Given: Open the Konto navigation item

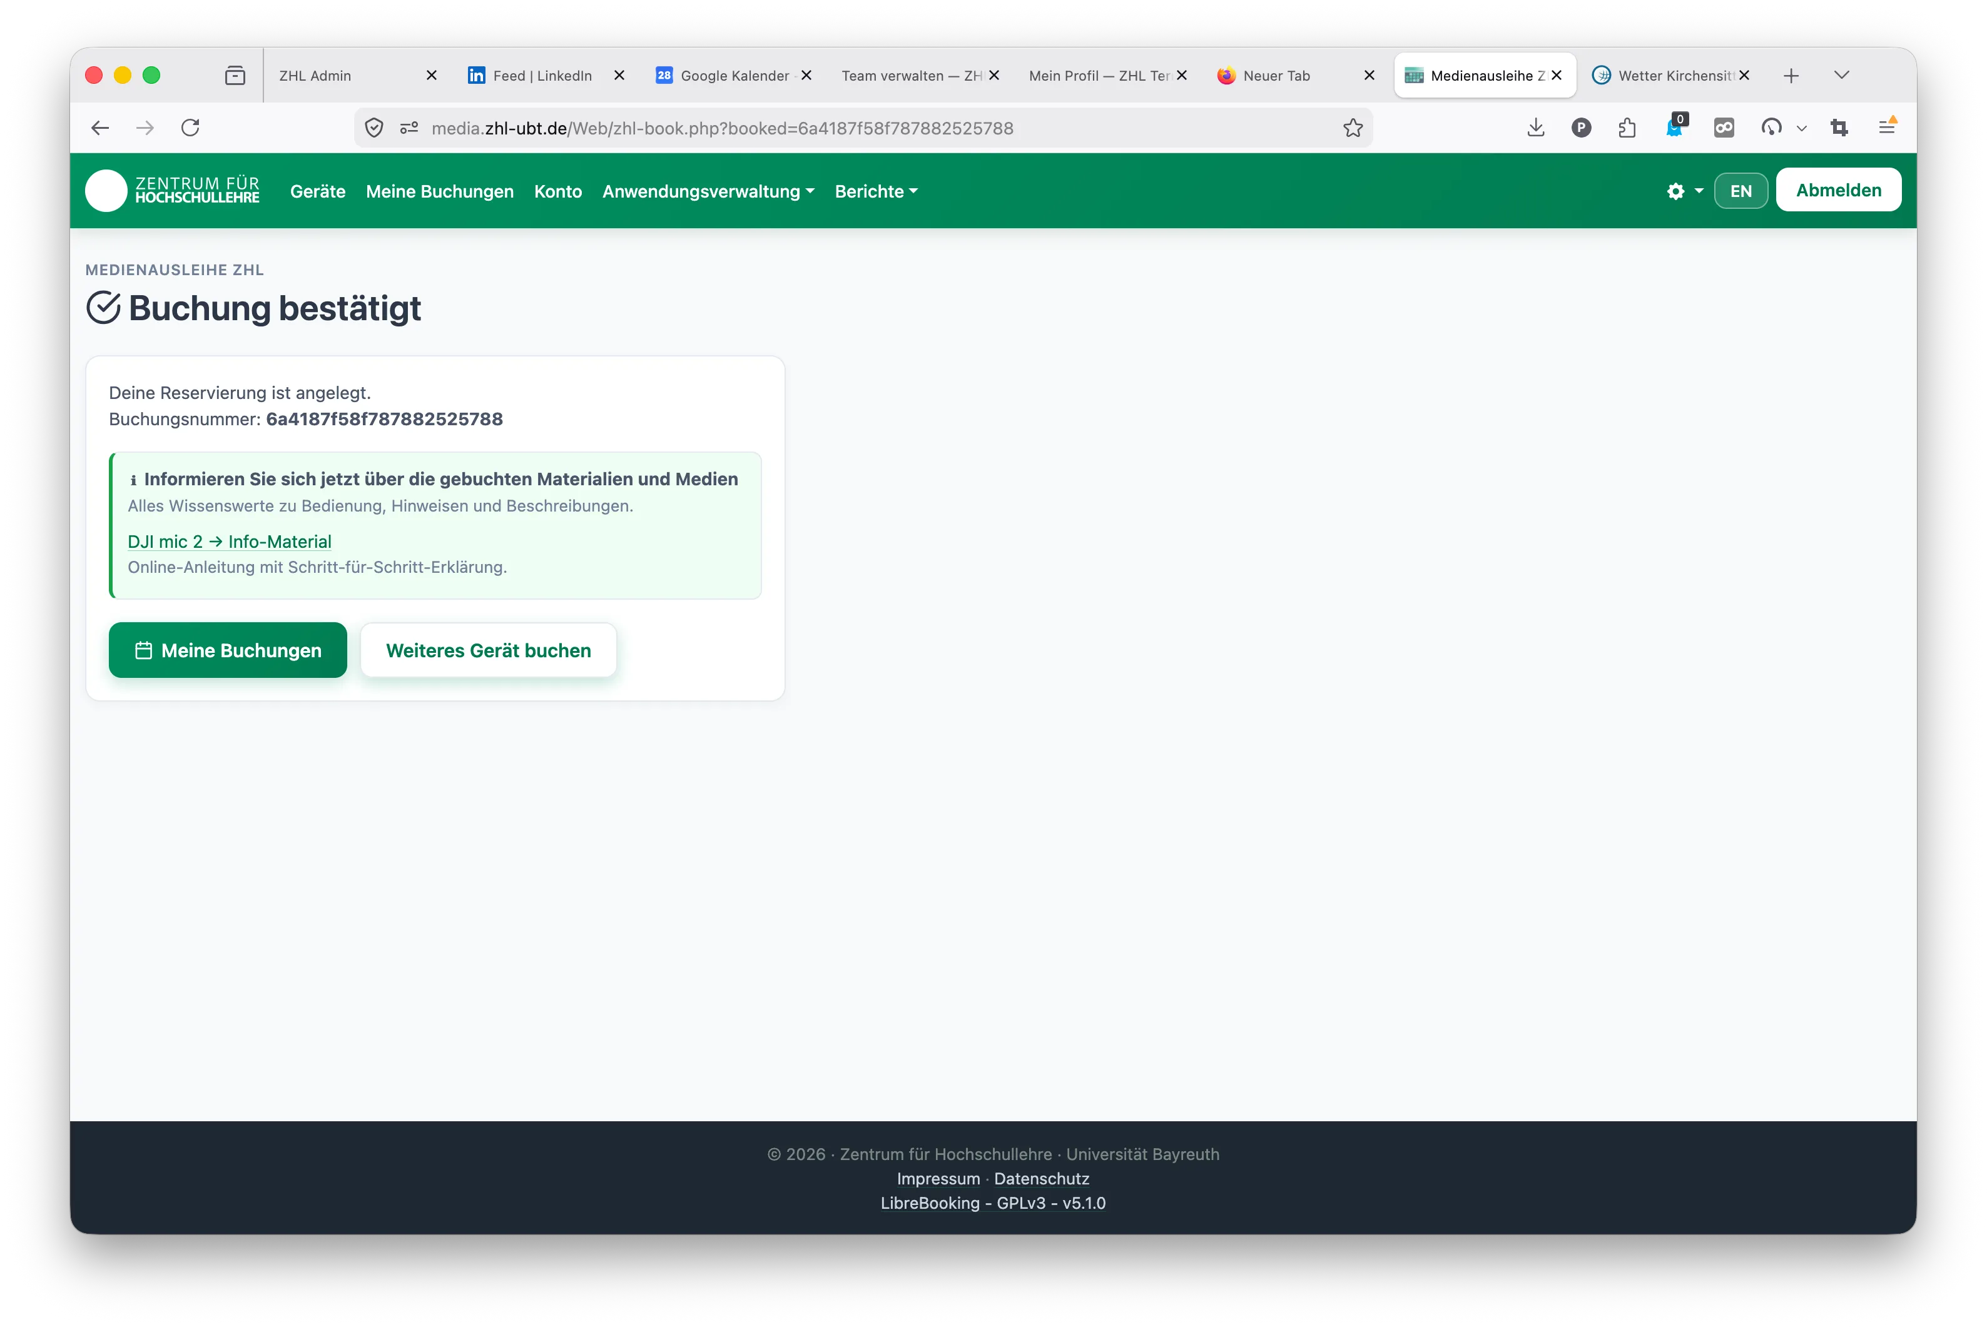Looking at the screenshot, I should (558, 191).
